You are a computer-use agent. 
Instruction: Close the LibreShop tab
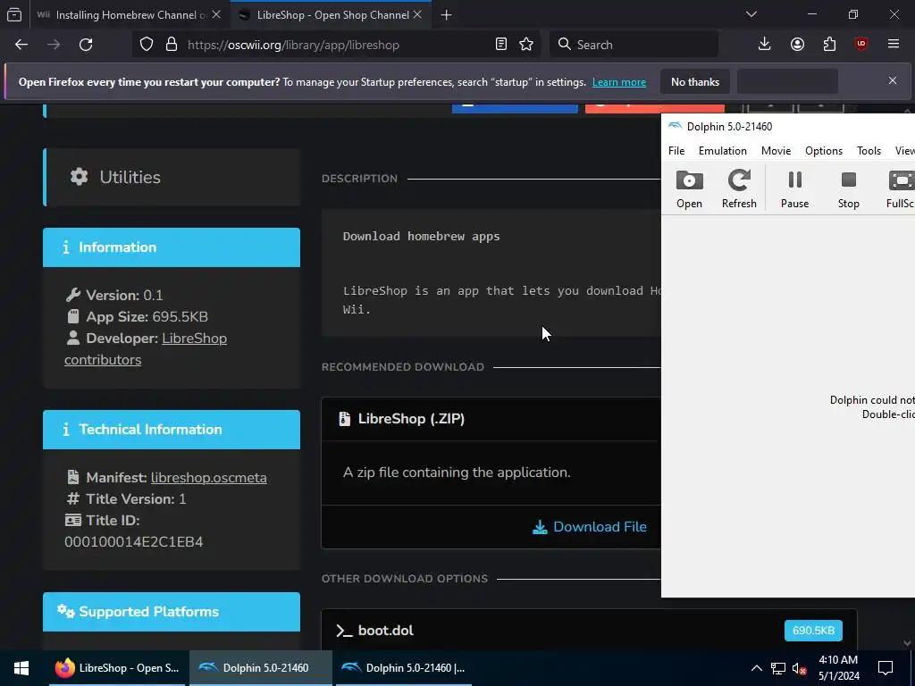point(417,14)
